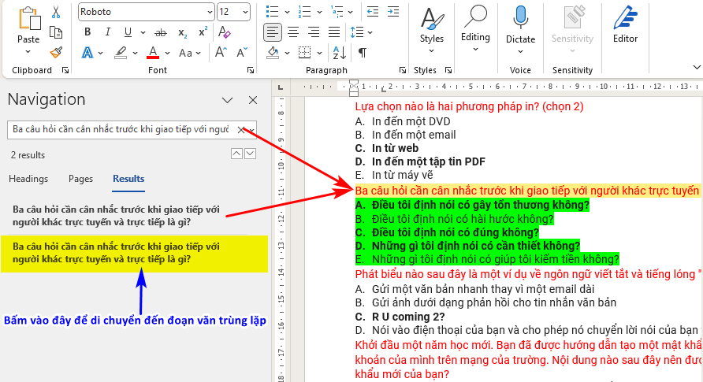Open Navigation pane options chevron

coord(227,100)
